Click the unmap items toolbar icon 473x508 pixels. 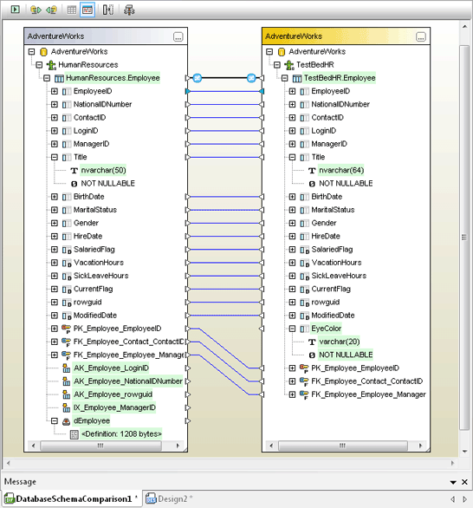pyautogui.click(x=108, y=10)
